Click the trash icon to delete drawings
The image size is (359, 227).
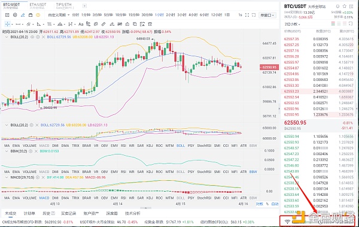tap(150, 24)
